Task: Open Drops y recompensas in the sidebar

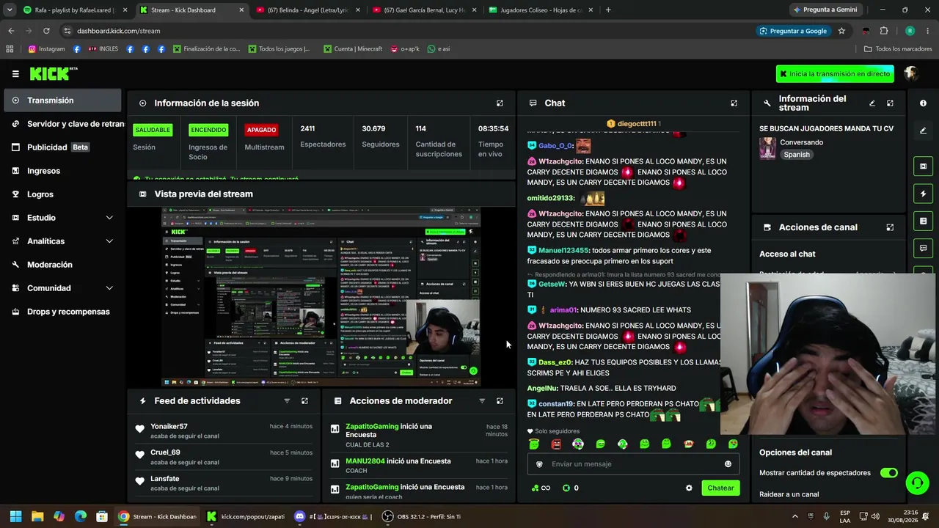Action: tap(62, 312)
